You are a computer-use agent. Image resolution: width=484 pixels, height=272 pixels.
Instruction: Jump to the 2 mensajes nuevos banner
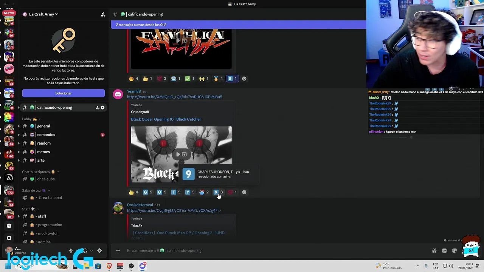tap(239, 25)
